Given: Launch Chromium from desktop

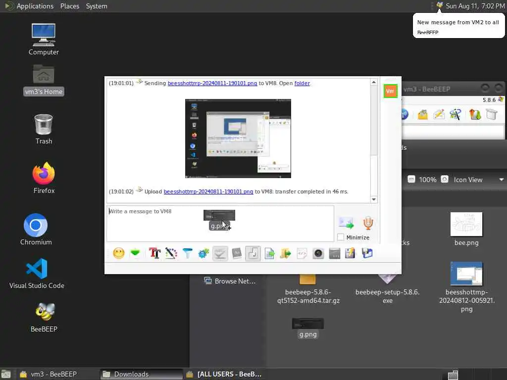Looking at the screenshot, I should pos(36,230).
